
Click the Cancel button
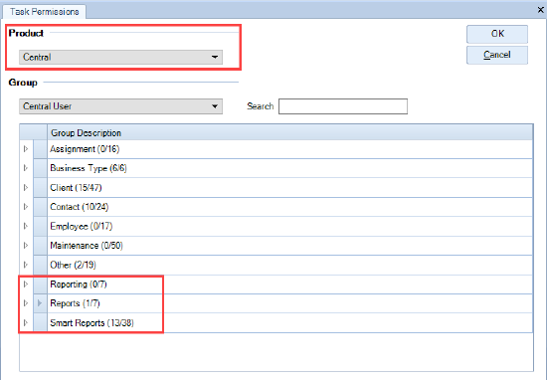click(x=497, y=55)
